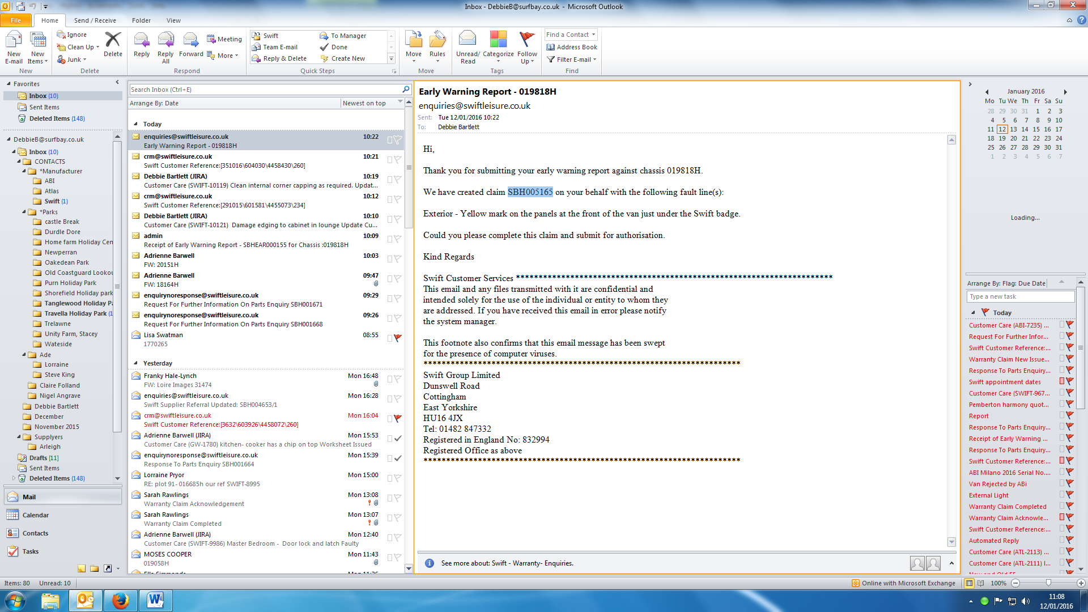Open the Send / Receive tab
Viewport: 1088px width, 612px height.
95,20
